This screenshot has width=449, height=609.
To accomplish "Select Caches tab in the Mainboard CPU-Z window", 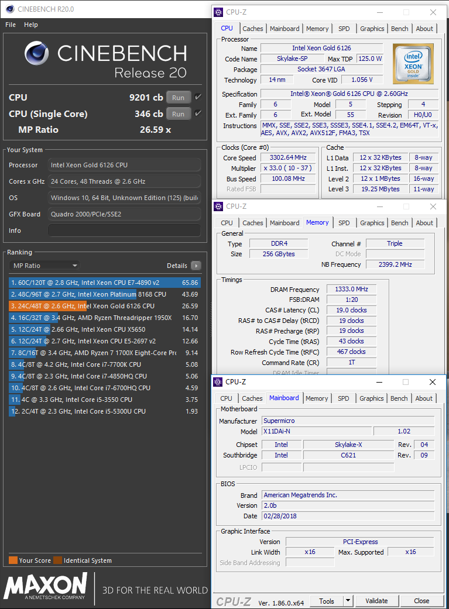I will 252,398.
